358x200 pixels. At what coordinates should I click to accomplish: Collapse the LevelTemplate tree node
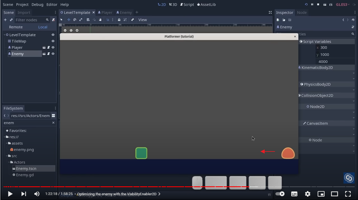pyautogui.click(x=4, y=35)
